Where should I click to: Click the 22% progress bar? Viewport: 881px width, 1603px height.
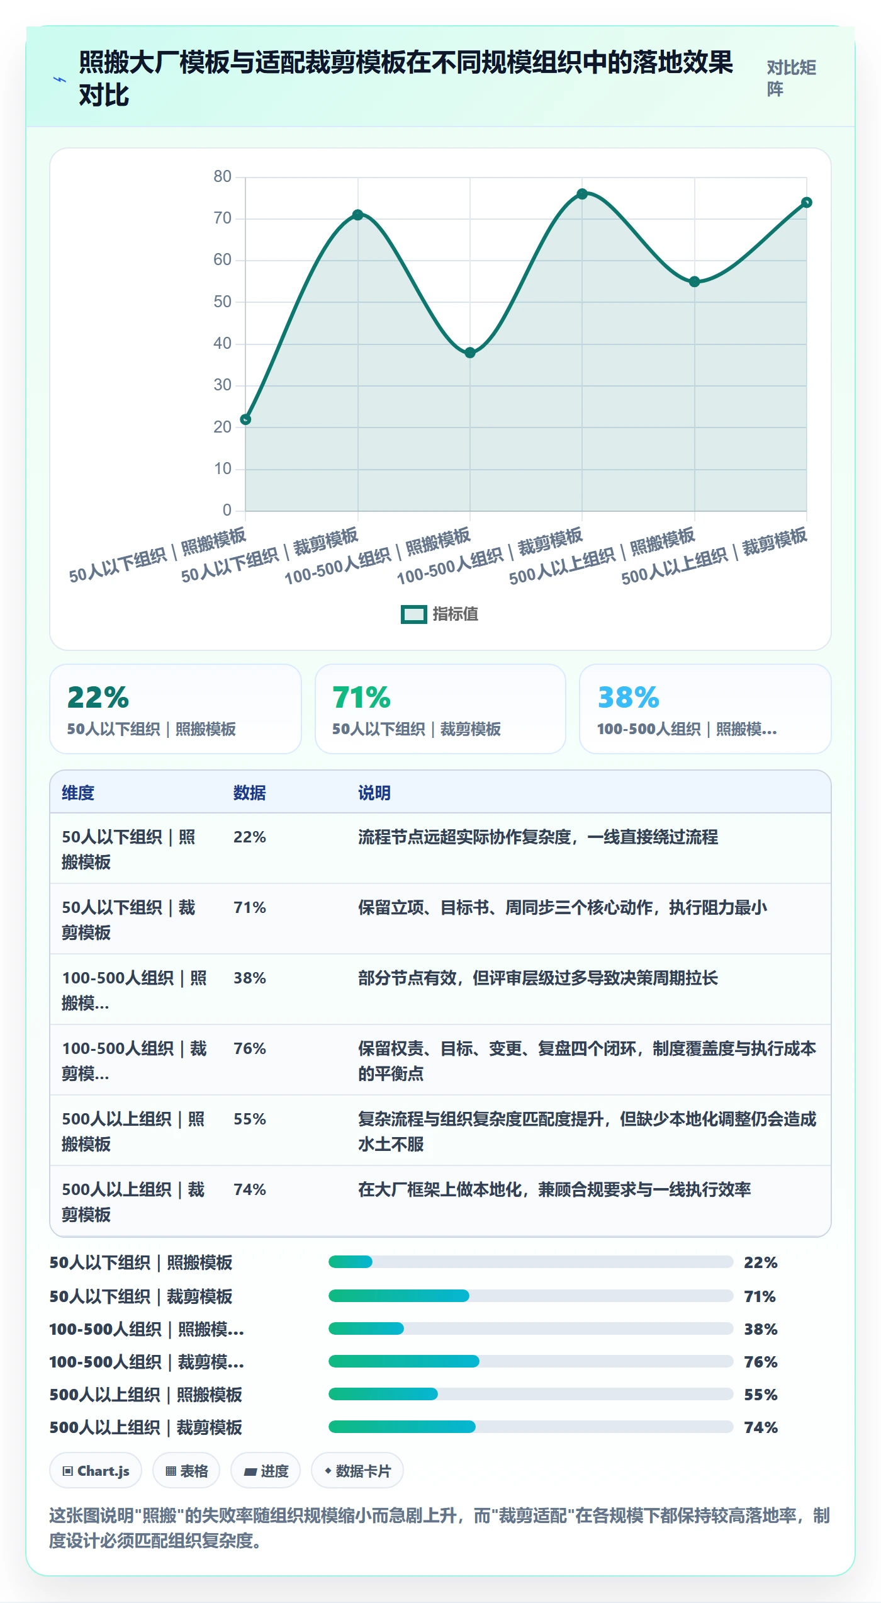pos(530,1262)
